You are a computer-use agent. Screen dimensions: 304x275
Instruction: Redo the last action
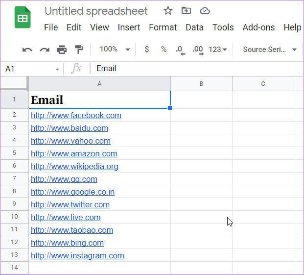(x=45, y=50)
